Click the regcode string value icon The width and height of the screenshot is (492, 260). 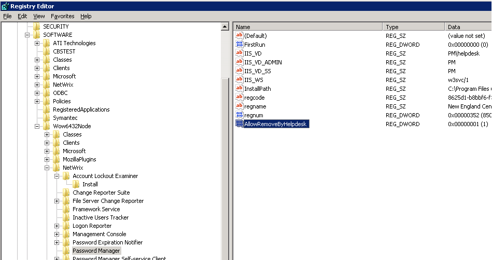click(239, 98)
